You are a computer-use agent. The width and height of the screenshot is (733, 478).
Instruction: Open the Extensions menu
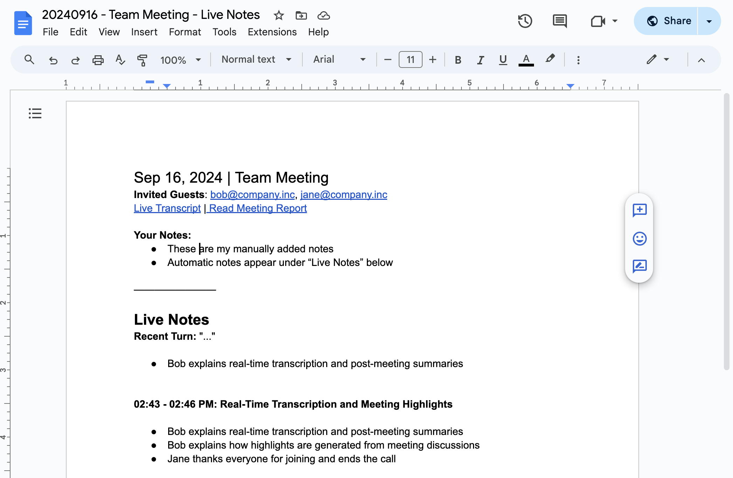click(x=272, y=32)
